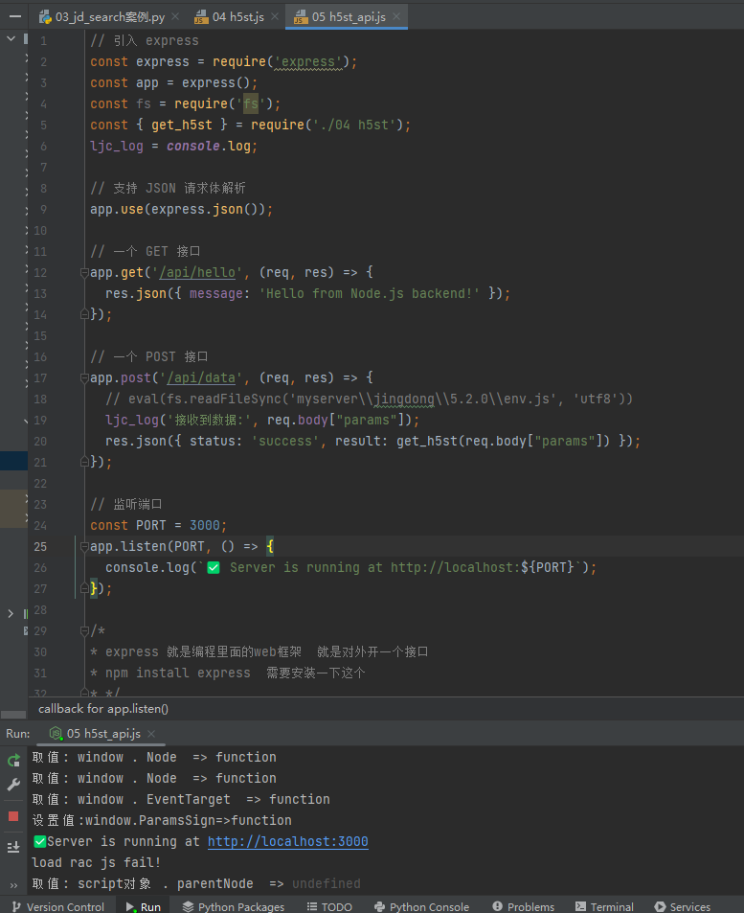Click line number 20 in the gutter
Viewport: 744px width, 913px height.
(x=40, y=441)
